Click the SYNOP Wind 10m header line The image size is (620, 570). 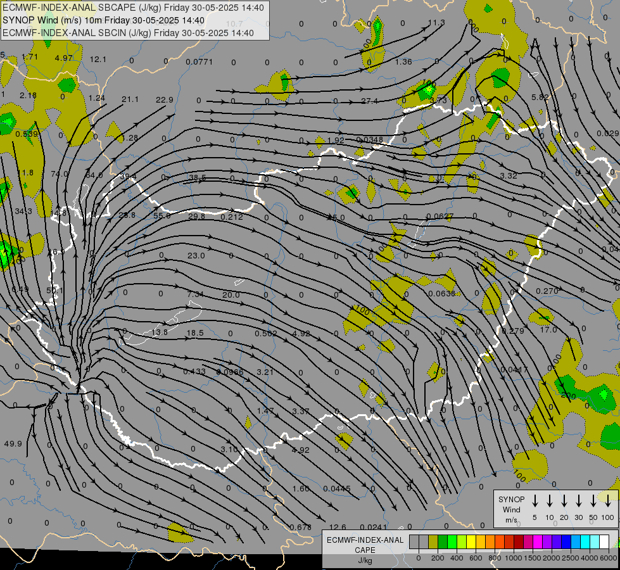(103, 20)
